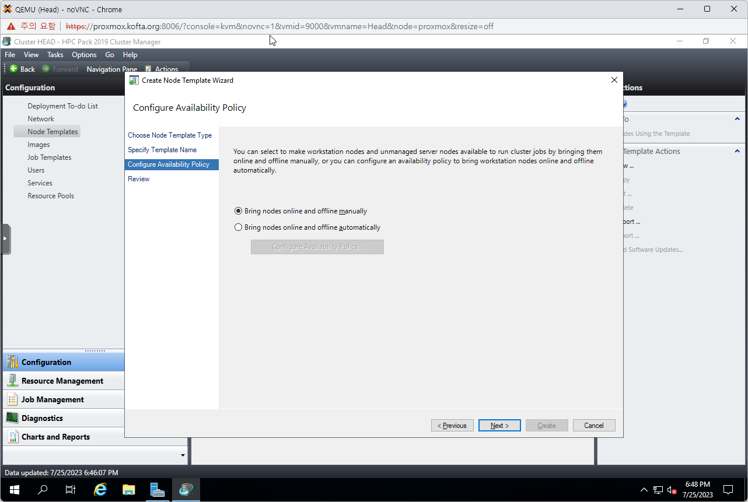This screenshot has width=748, height=502.
Task: Collapse the Template Actions section chevron
Action: pos(737,151)
